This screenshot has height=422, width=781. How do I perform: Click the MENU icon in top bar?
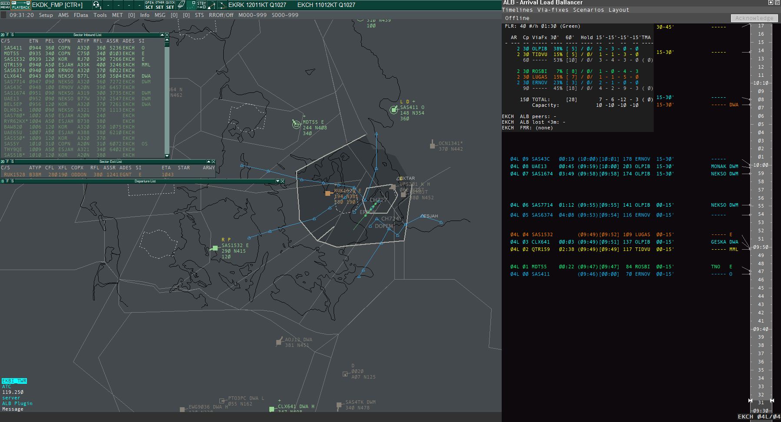(x=5, y=5)
